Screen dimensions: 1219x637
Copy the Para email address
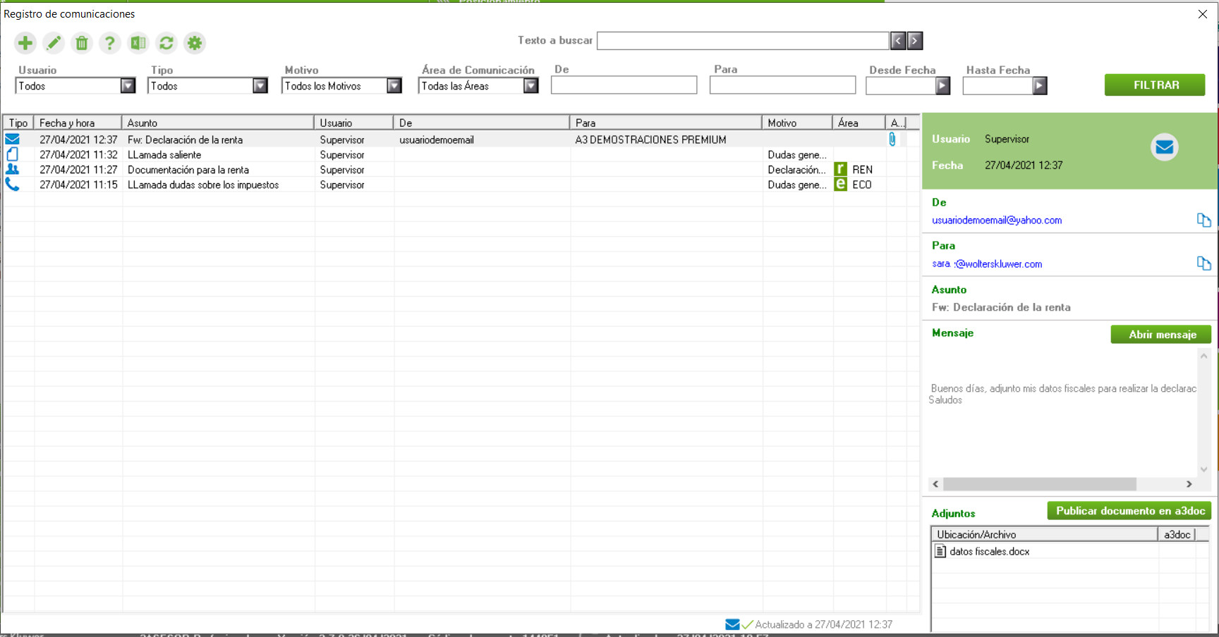[1203, 264]
